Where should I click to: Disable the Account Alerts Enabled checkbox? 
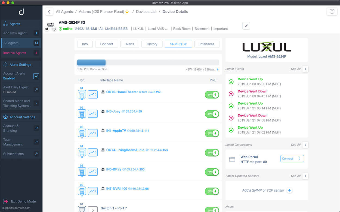[x=36, y=76]
